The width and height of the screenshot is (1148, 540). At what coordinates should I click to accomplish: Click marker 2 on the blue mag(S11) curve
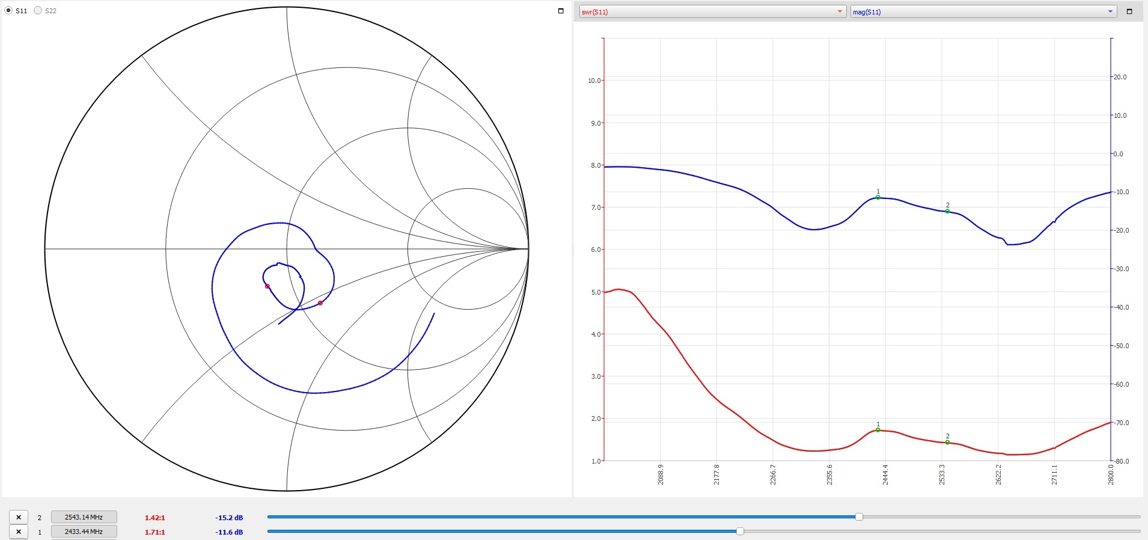point(947,211)
